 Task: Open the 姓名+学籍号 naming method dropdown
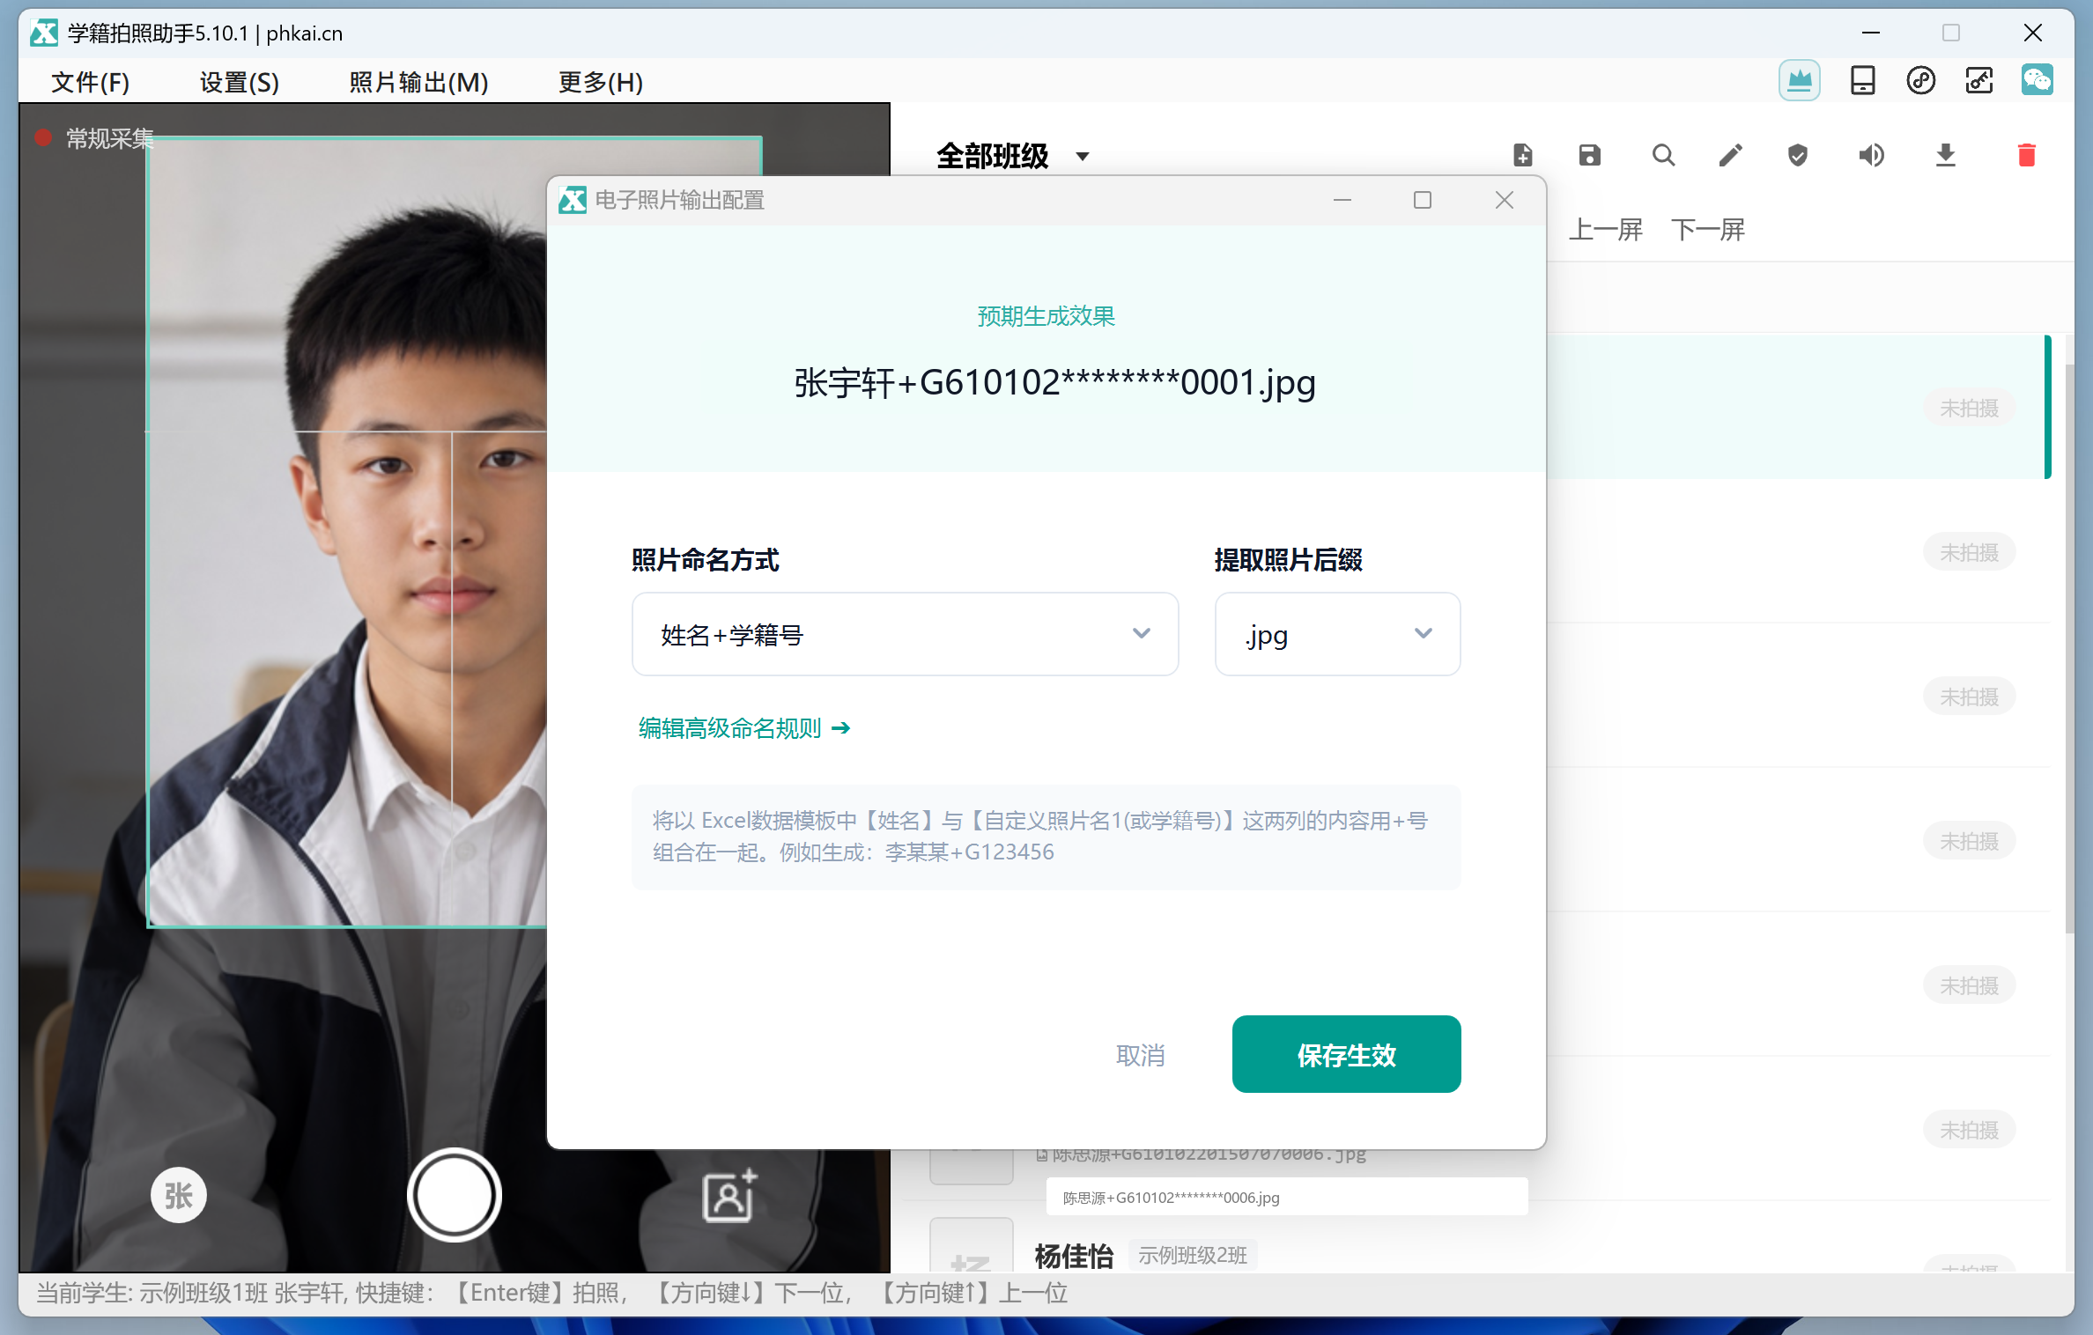point(905,634)
